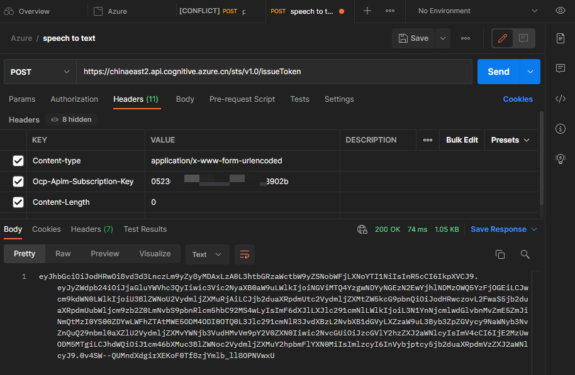Click the headers table vertical scrollbar
The width and height of the screenshot is (575, 375).
pyautogui.click(x=541, y=158)
